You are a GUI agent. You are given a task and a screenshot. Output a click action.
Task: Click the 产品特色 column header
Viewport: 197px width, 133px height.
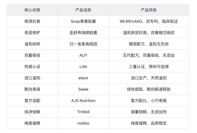point(149,10)
